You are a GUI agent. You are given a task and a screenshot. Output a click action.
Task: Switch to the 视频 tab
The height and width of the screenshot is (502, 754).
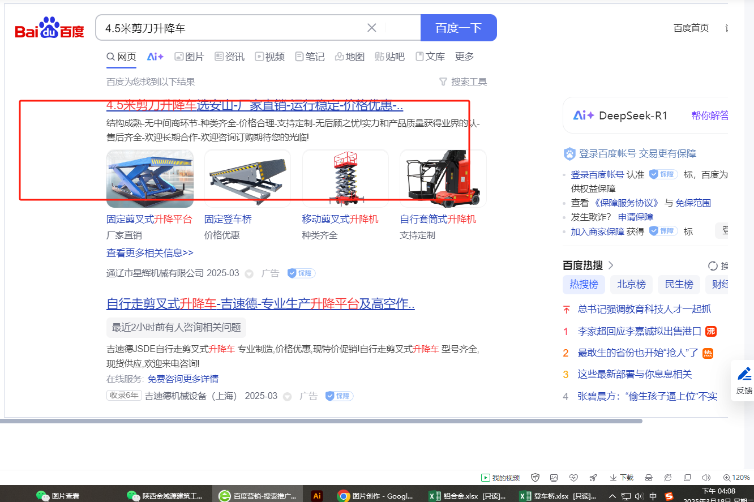click(269, 57)
